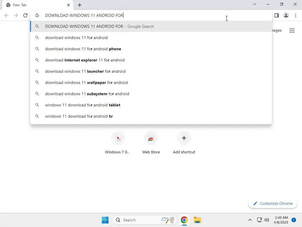This screenshot has width=302, height=227.
Task: Show hidden icons with the tray chevron
Action: click(x=250, y=220)
